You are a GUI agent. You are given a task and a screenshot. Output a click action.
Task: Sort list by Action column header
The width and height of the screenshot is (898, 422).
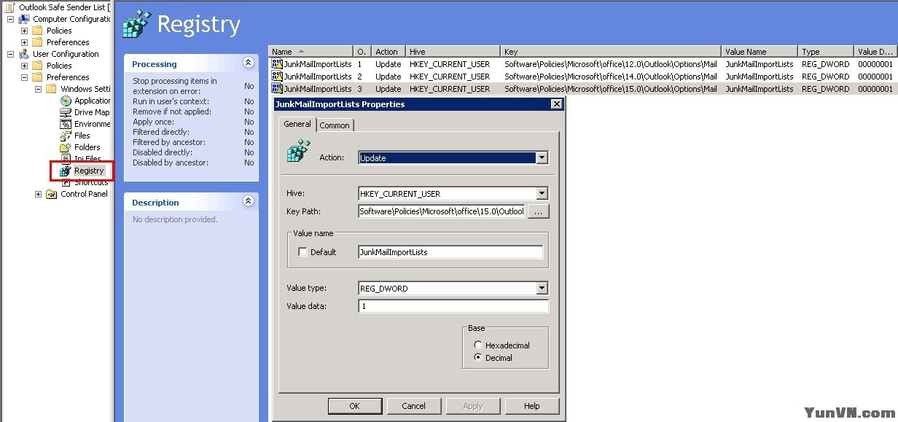point(389,52)
